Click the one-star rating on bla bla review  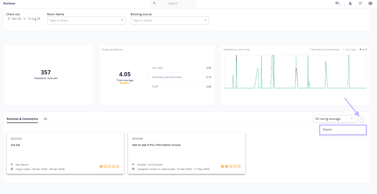(101, 166)
